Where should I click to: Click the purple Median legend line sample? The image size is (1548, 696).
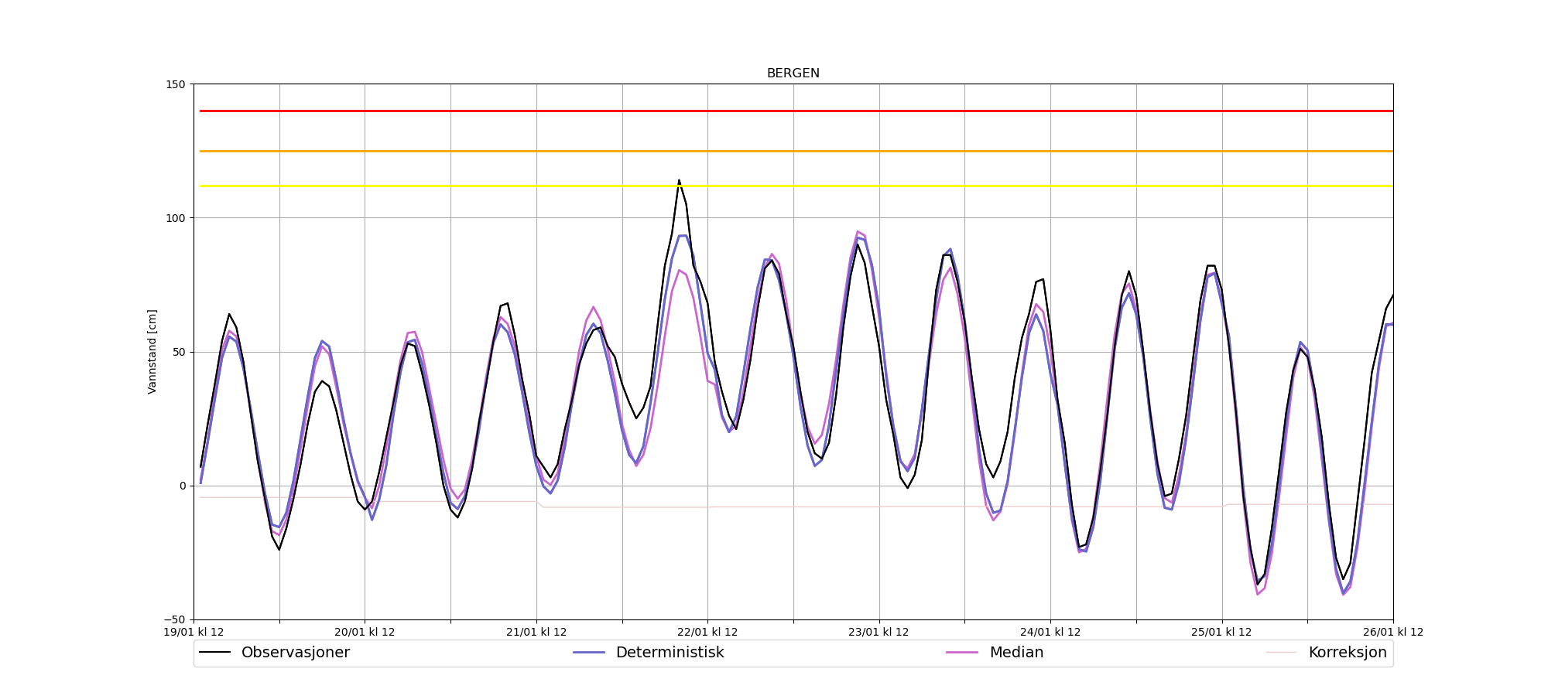pyautogui.click(x=962, y=653)
